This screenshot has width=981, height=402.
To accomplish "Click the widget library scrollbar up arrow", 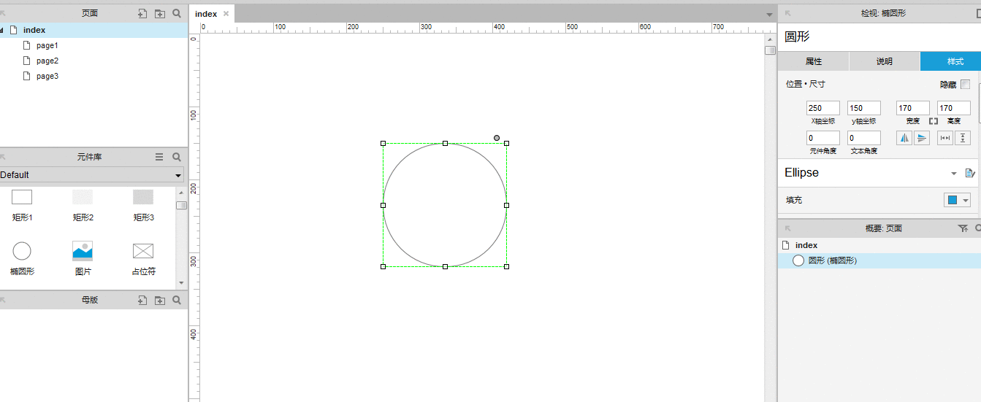I will (181, 193).
